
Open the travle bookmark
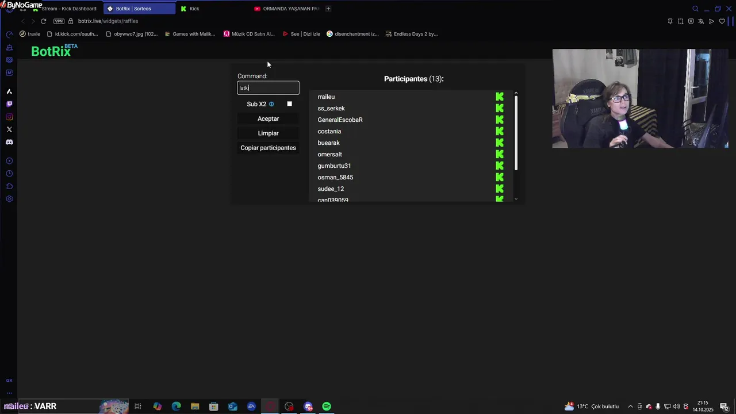tap(30, 34)
